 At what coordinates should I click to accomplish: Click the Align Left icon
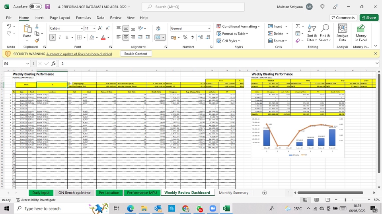click(x=119, y=37)
